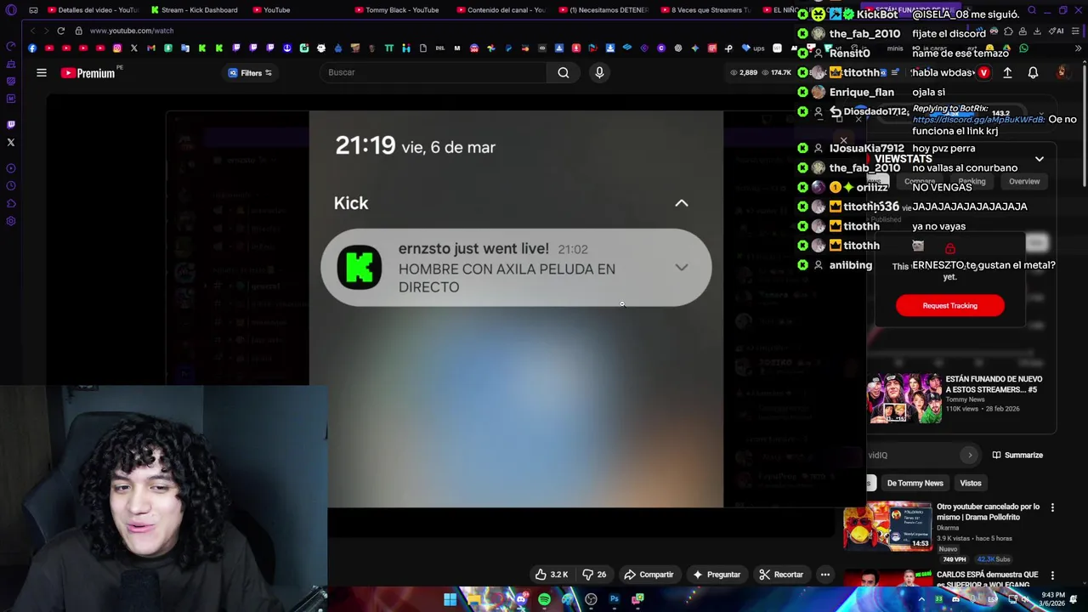The height and width of the screenshot is (612, 1088).
Task: Dislike the video with 26 dislikes
Action: tap(594, 575)
